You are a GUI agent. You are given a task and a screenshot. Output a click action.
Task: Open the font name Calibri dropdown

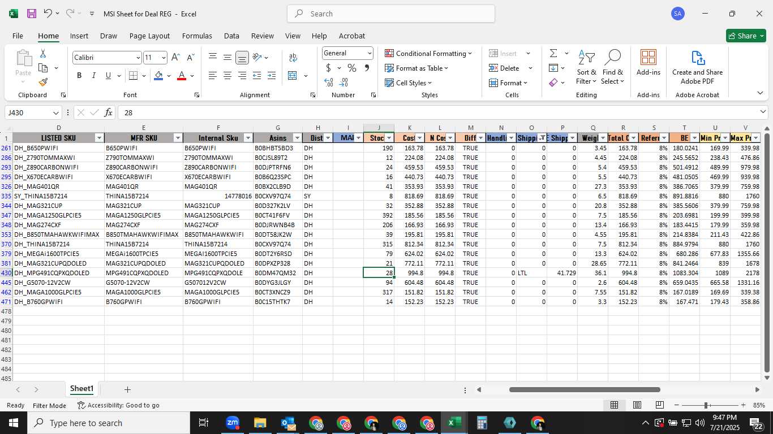click(x=138, y=58)
